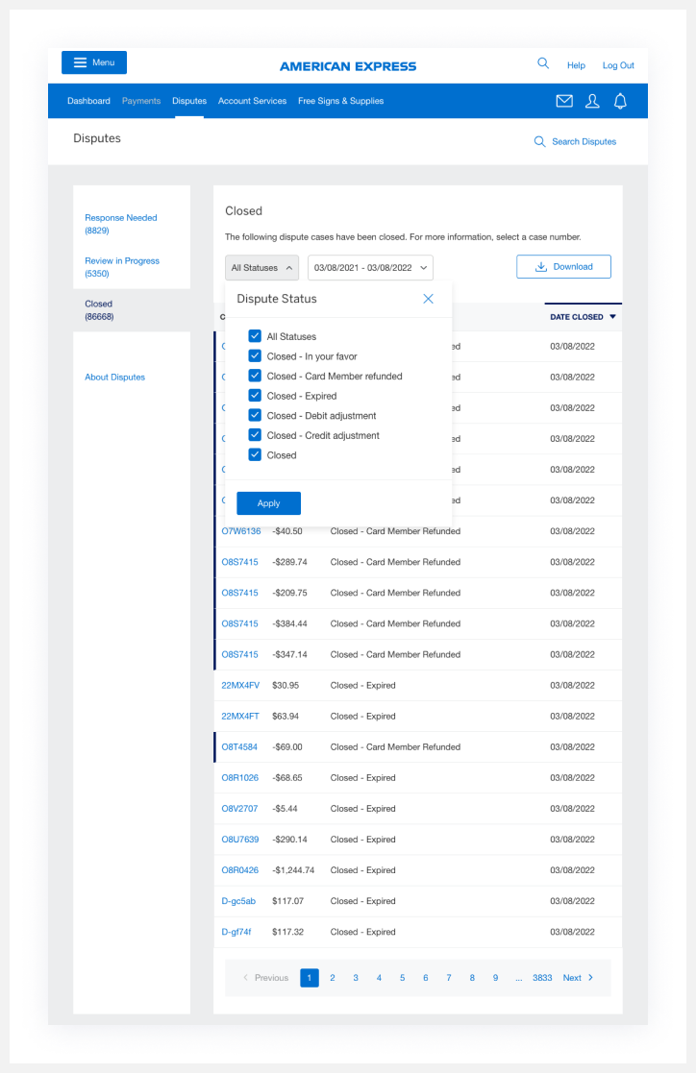Collapse the All Statuses dropdown
Viewport: 696px width, 1073px height.
pos(261,268)
